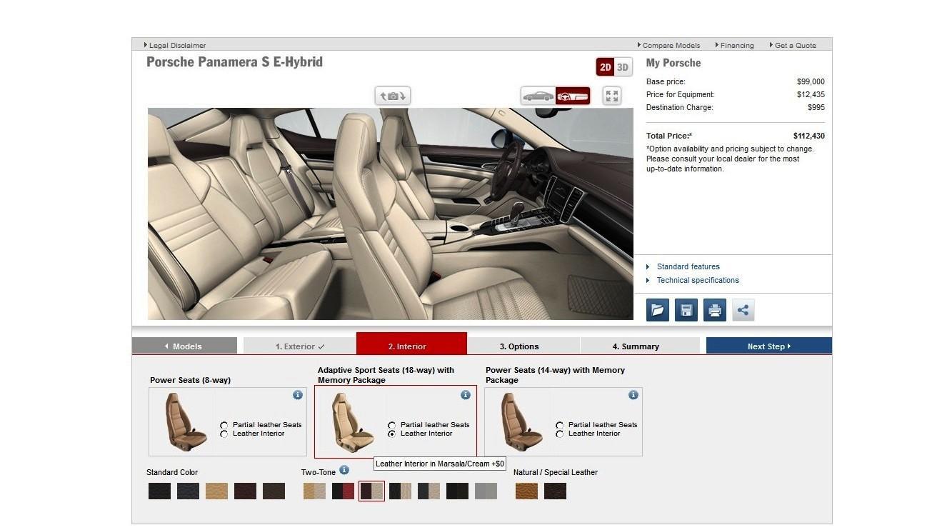Choose the black/cream two-tone swatch
Screen dimensions: 947x530
(400, 491)
